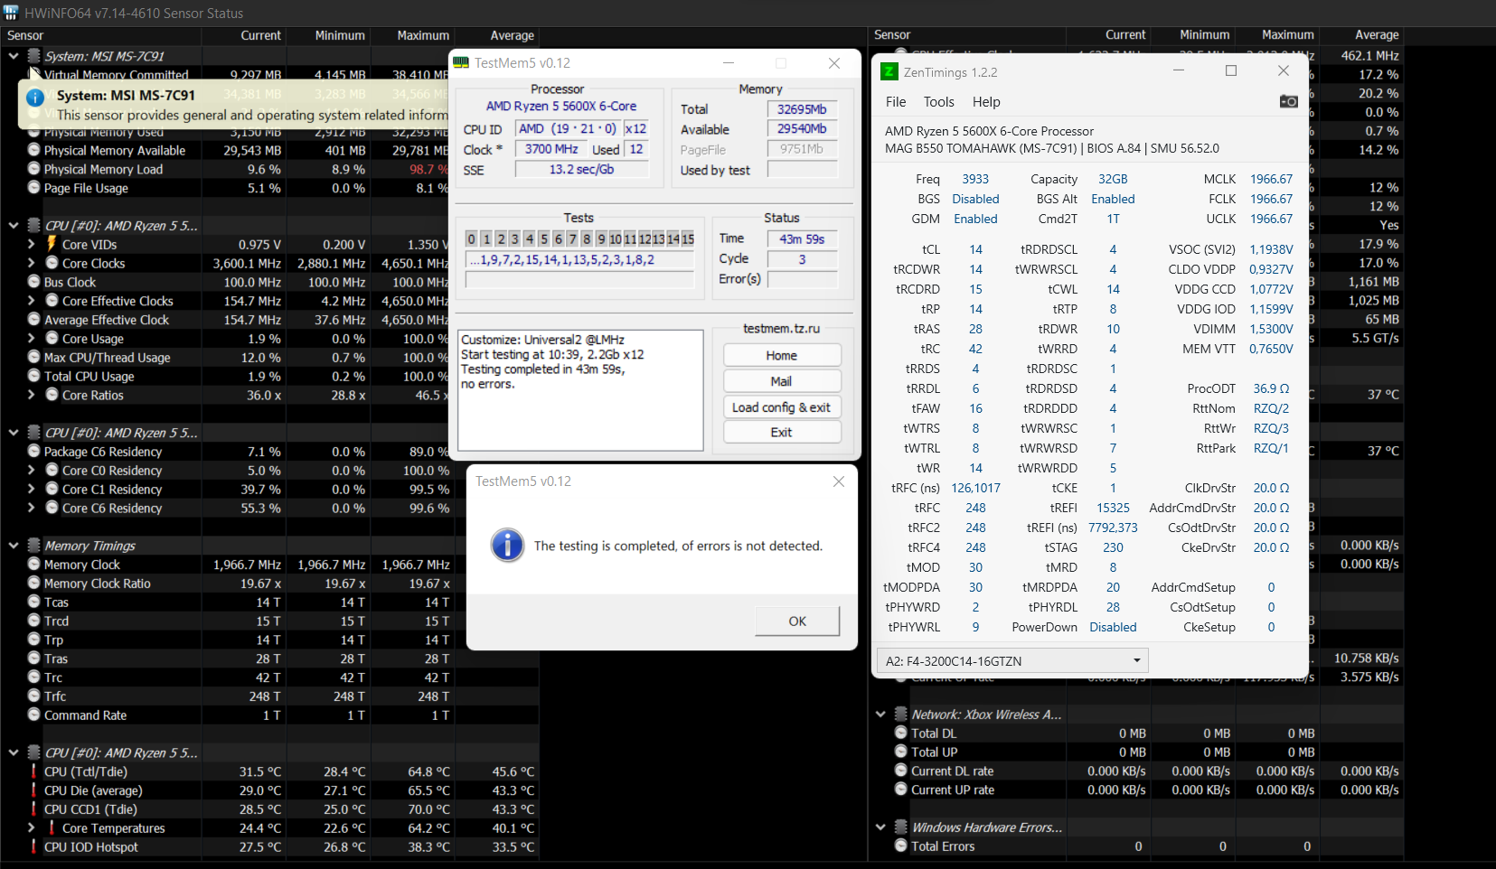Collapse the Network: Xbox Wireless group

click(x=880, y=714)
